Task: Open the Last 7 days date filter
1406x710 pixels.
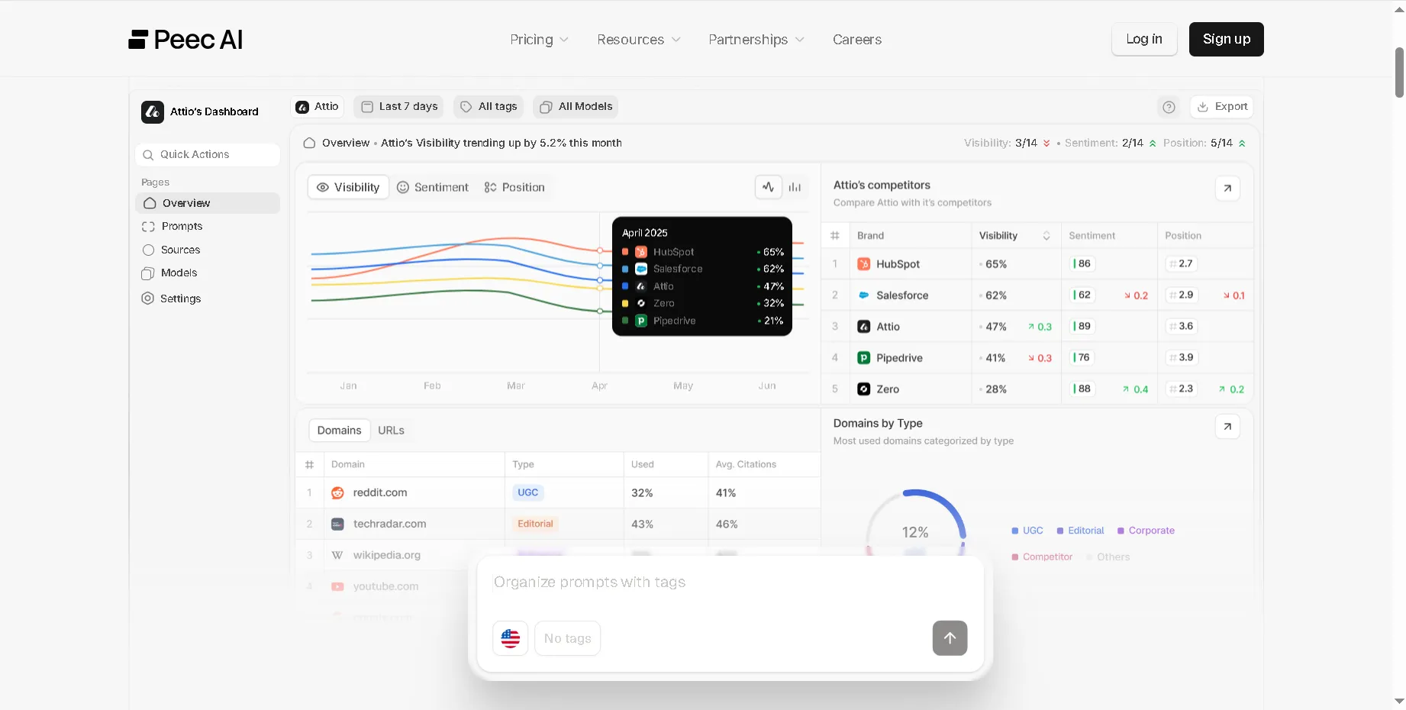Action: tap(400, 107)
